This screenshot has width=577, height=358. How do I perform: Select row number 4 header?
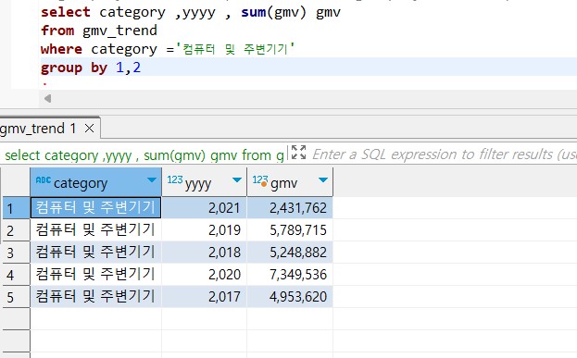[16, 275]
